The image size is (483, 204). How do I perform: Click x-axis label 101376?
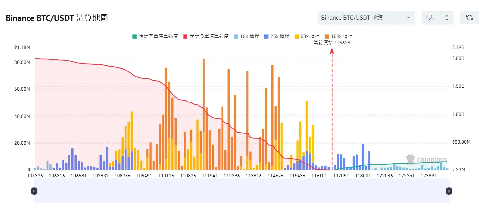point(35,176)
